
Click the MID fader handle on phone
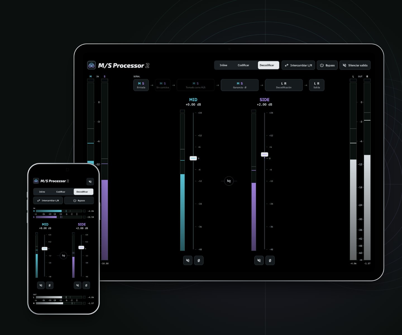click(44, 248)
